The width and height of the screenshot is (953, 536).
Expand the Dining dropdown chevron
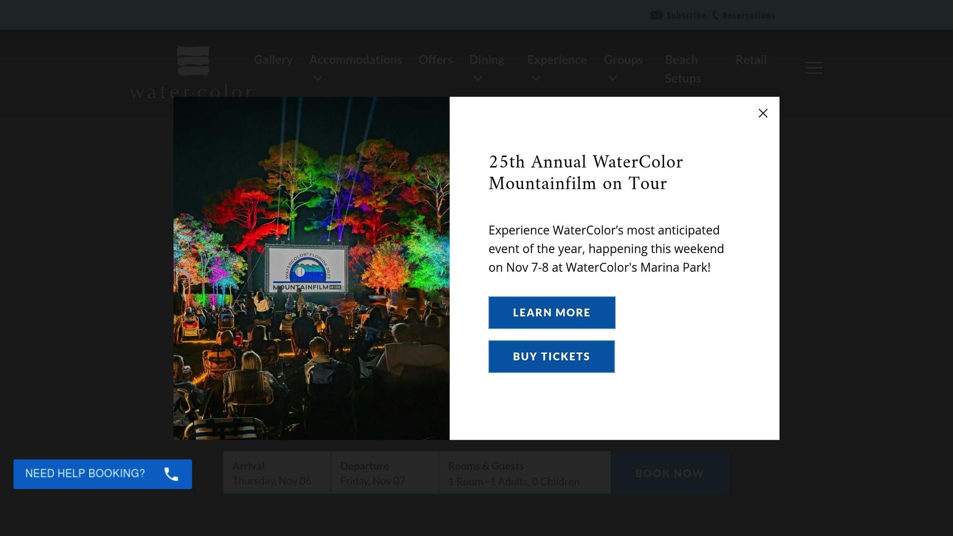point(478,78)
